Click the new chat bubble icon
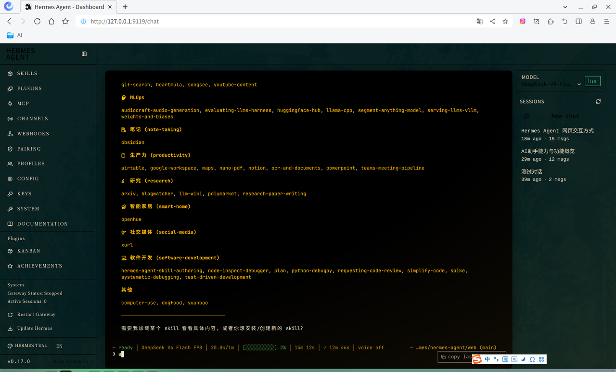Image resolution: width=616 pixels, height=372 pixels. tap(526, 116)
